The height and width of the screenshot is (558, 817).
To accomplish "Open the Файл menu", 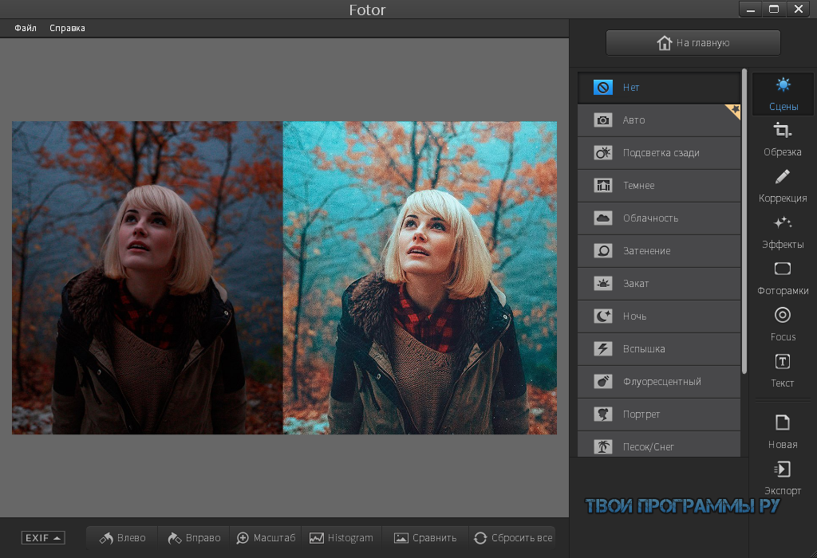I will (x=26, y=28).
